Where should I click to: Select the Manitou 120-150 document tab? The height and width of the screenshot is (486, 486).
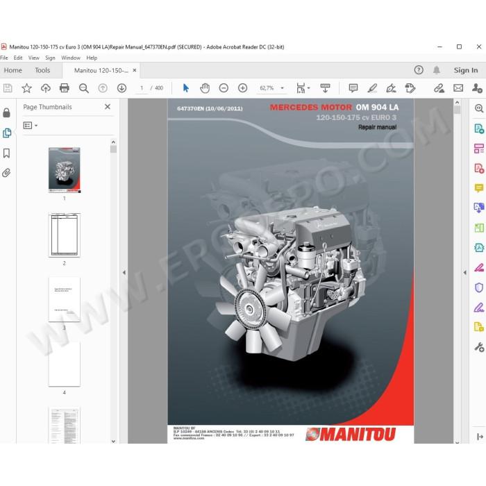101,70
